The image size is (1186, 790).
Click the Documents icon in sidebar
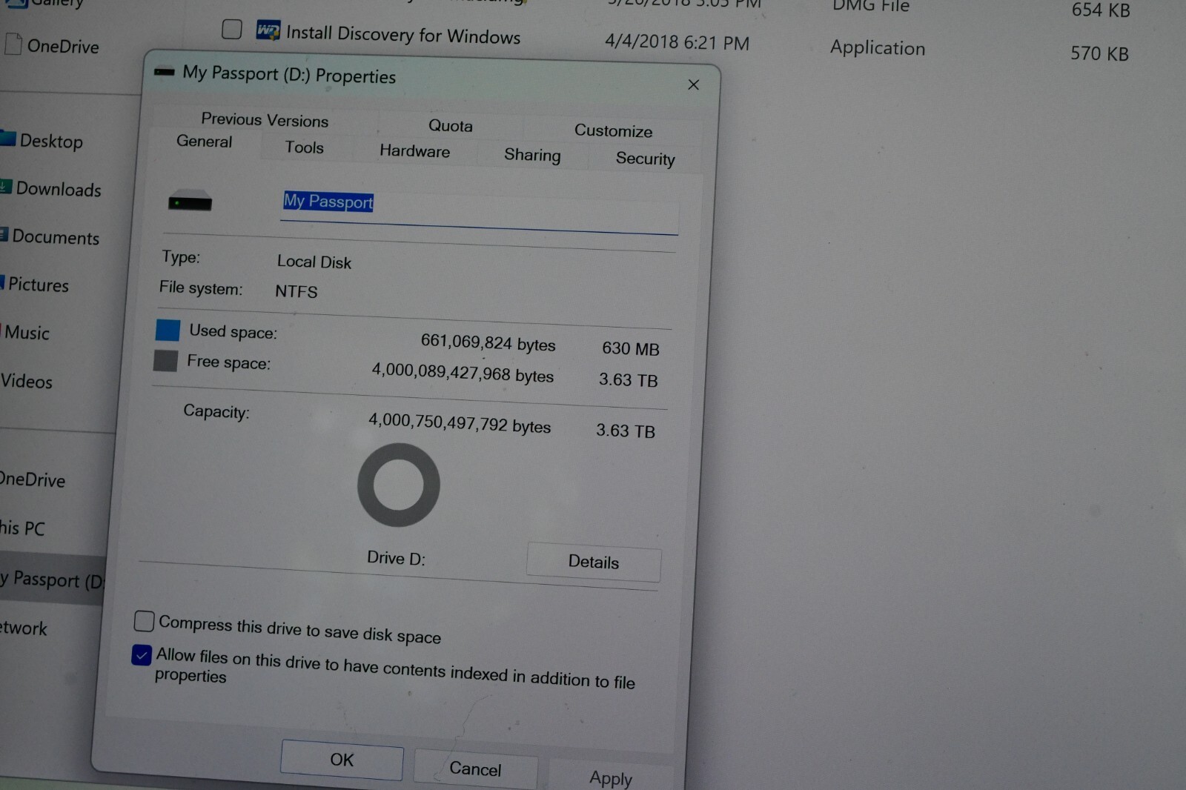pos(4,235)
